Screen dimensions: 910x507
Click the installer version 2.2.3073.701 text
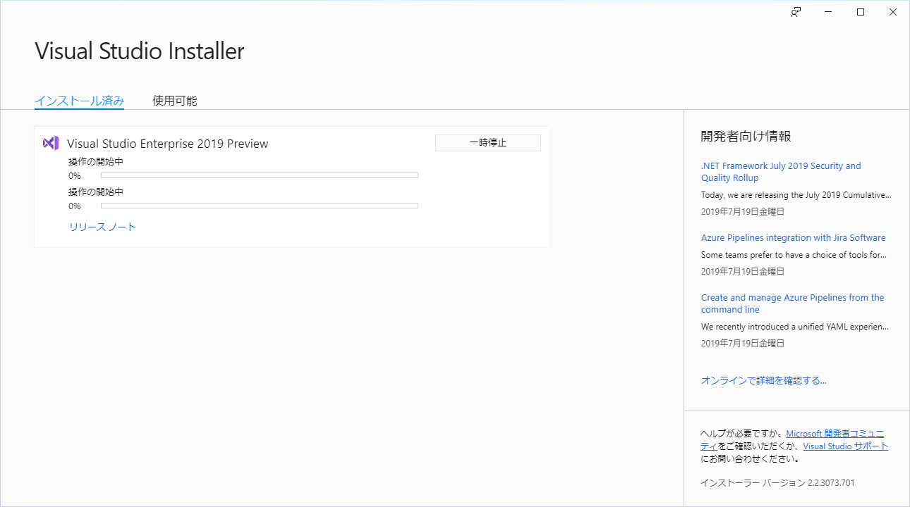[x=777, y=483]
